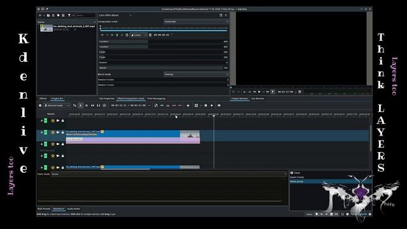This screenshot has width=407, height=229.
Task: Click zoom in icon at the status bar end
Action: 370,214
